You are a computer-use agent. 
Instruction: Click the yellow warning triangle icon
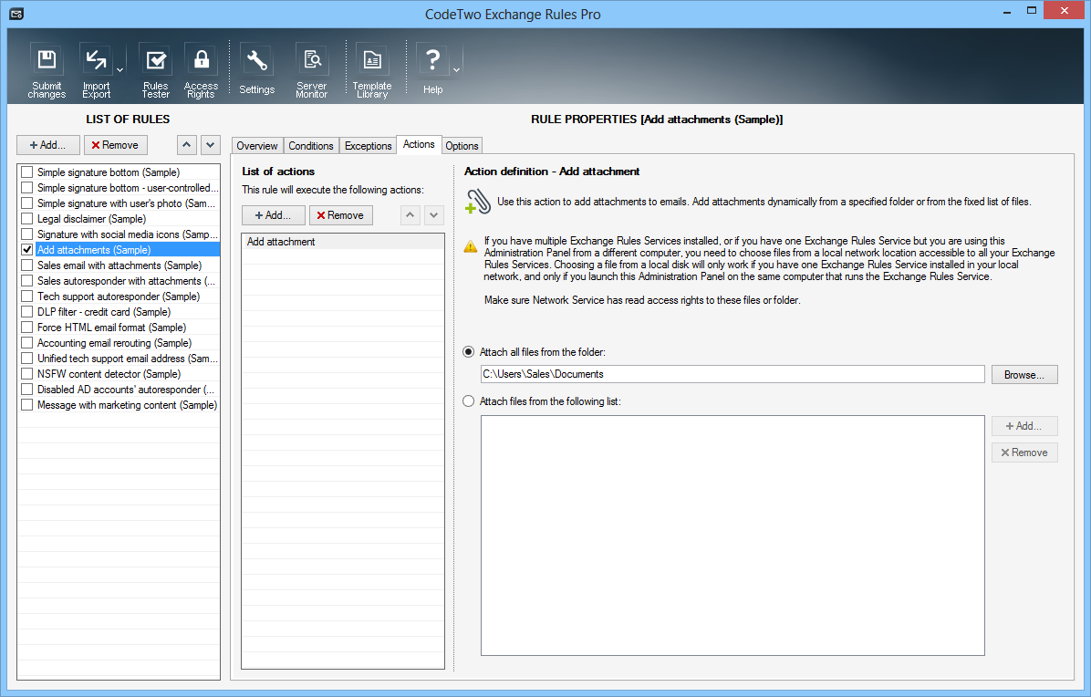[471, 245]
